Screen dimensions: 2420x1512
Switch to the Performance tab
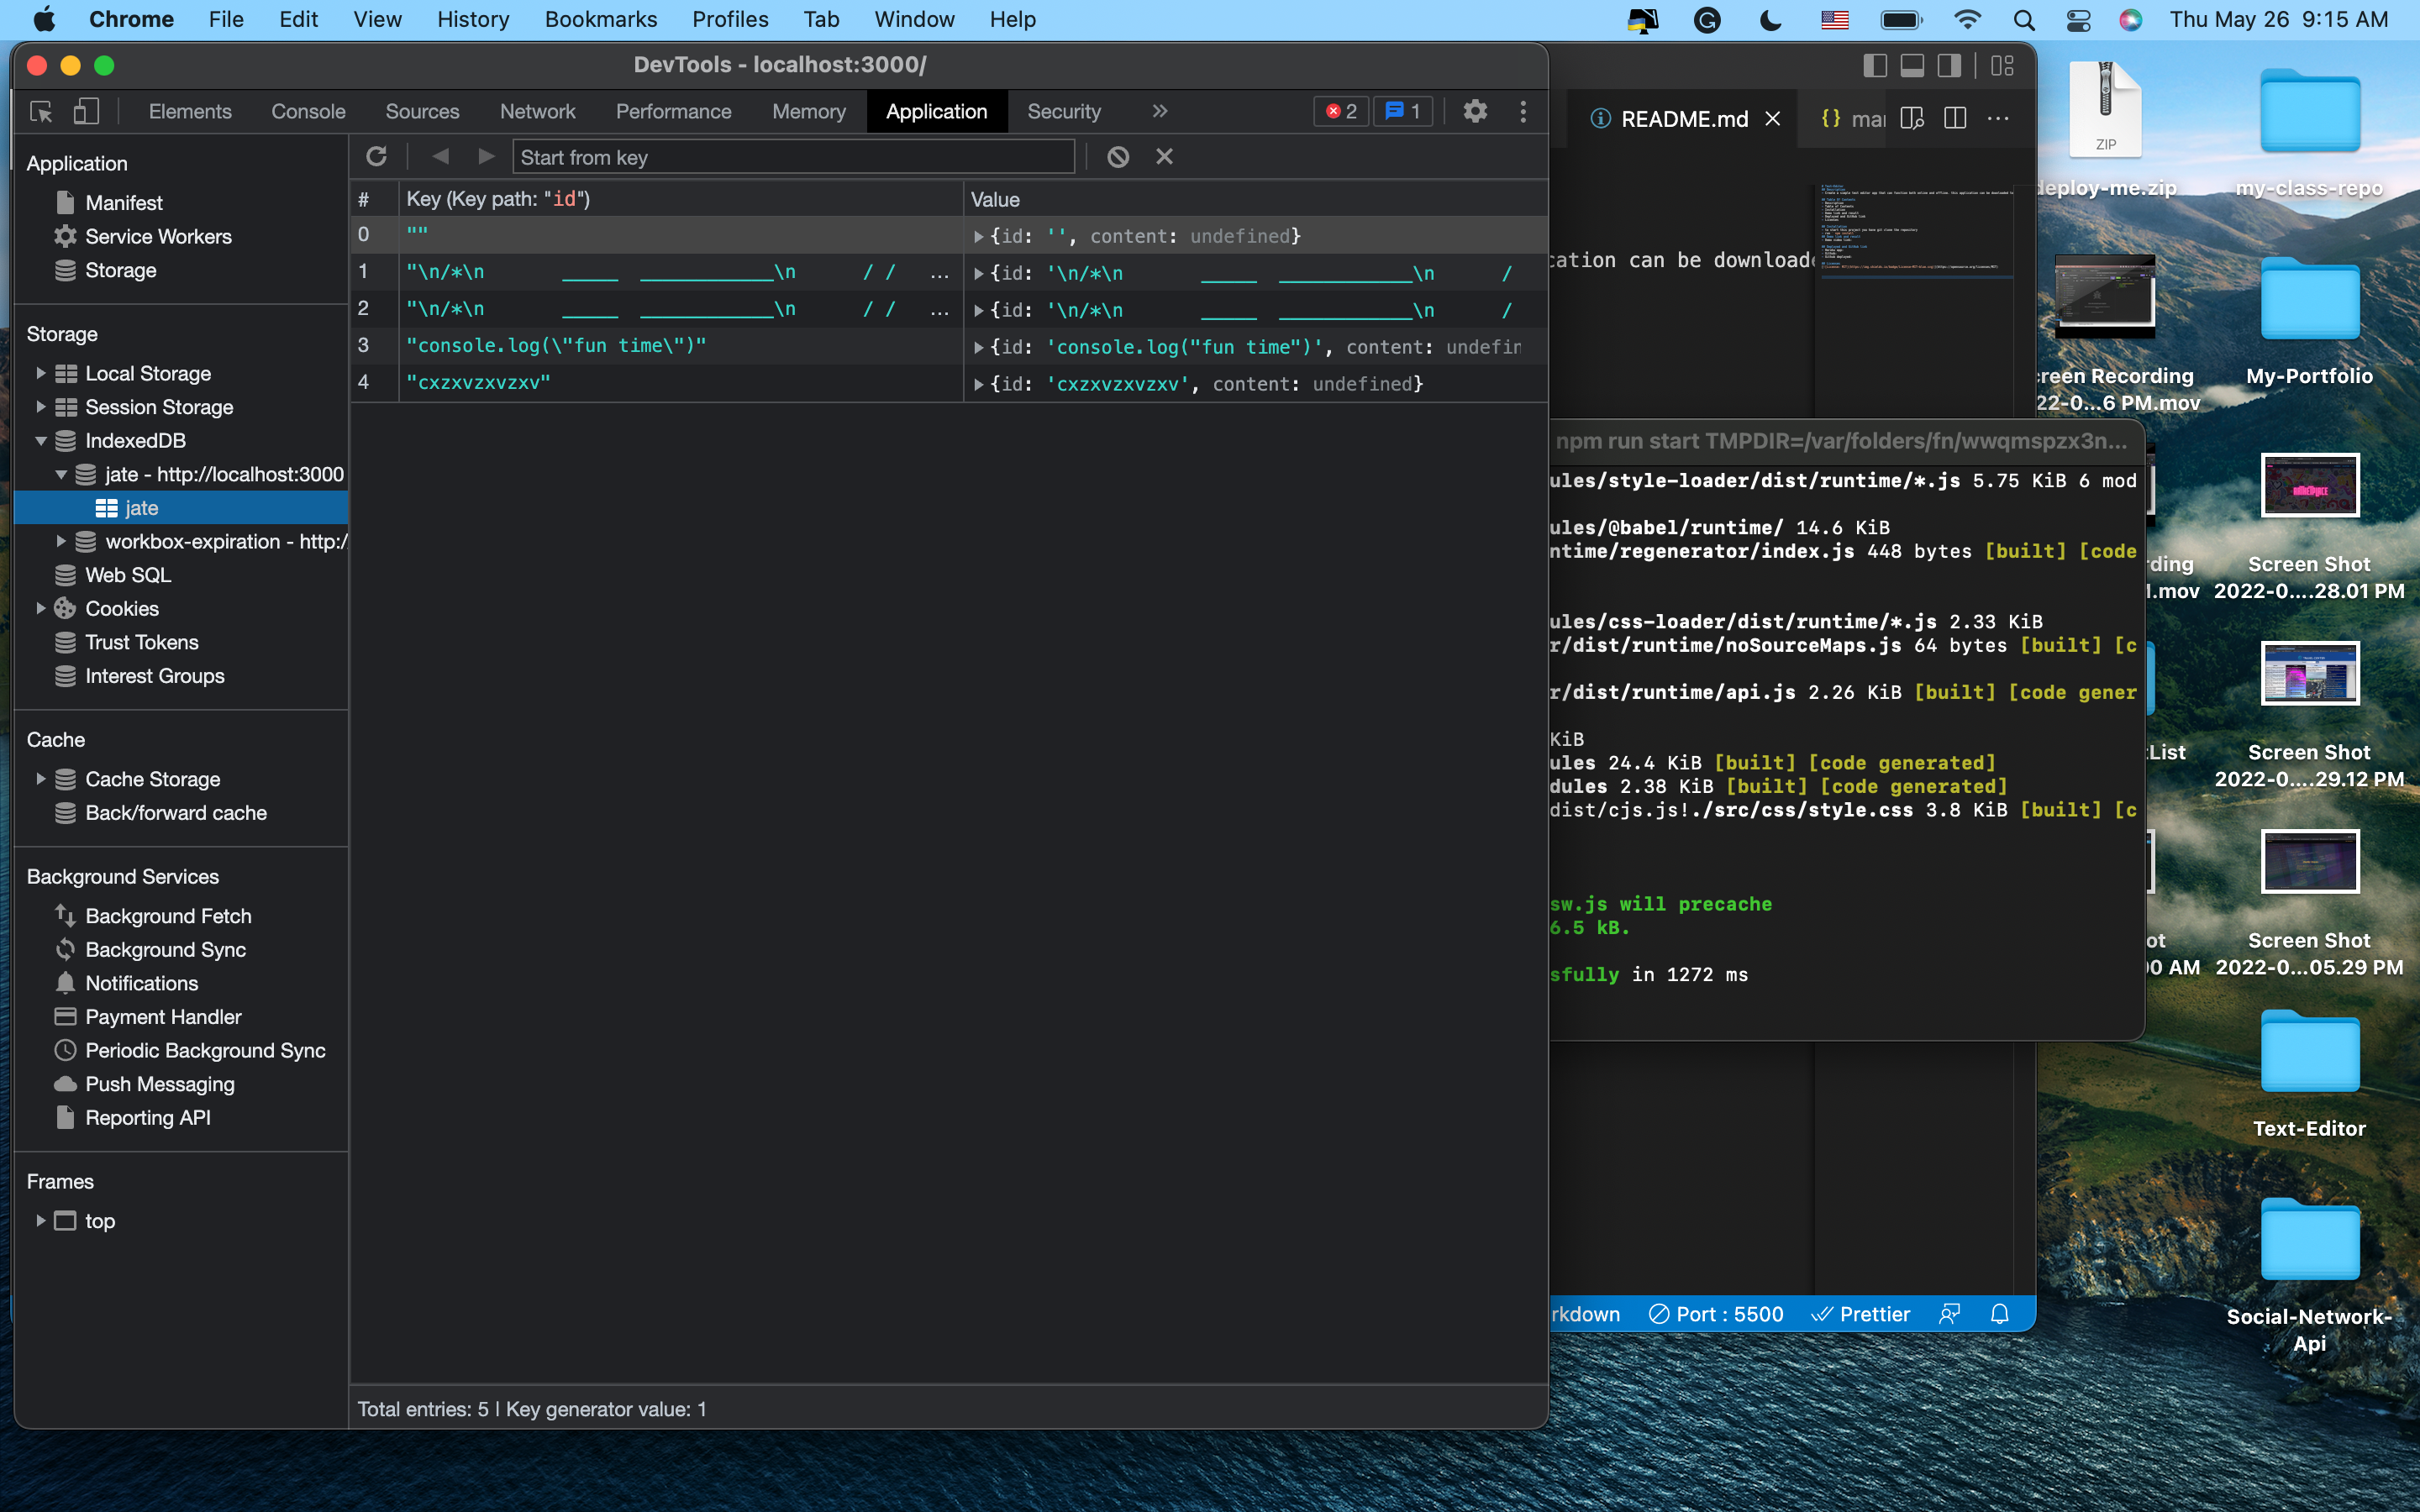click(x=673, y=111)
